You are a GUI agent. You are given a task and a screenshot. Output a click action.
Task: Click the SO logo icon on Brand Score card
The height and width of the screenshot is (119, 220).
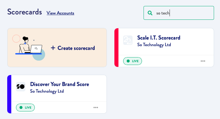(21, 87)
